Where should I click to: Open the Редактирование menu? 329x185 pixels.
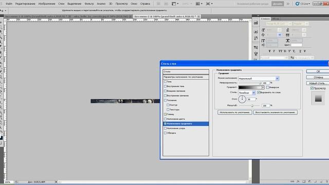point(25,4)
